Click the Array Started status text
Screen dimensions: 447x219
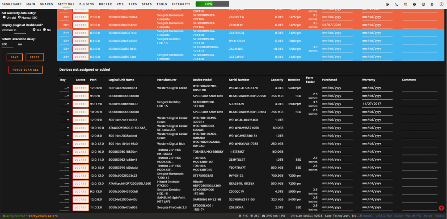coord(14,216)
